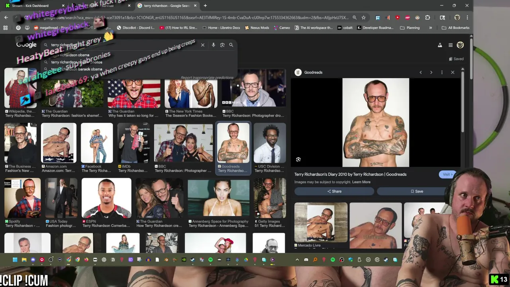Viewport: 510px width, 287px height.
Task: Open the Saved link near the top right
Action: coord(456,59)
